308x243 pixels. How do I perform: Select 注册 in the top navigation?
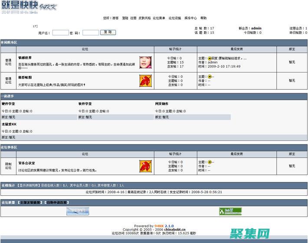[x=133, y=18]
